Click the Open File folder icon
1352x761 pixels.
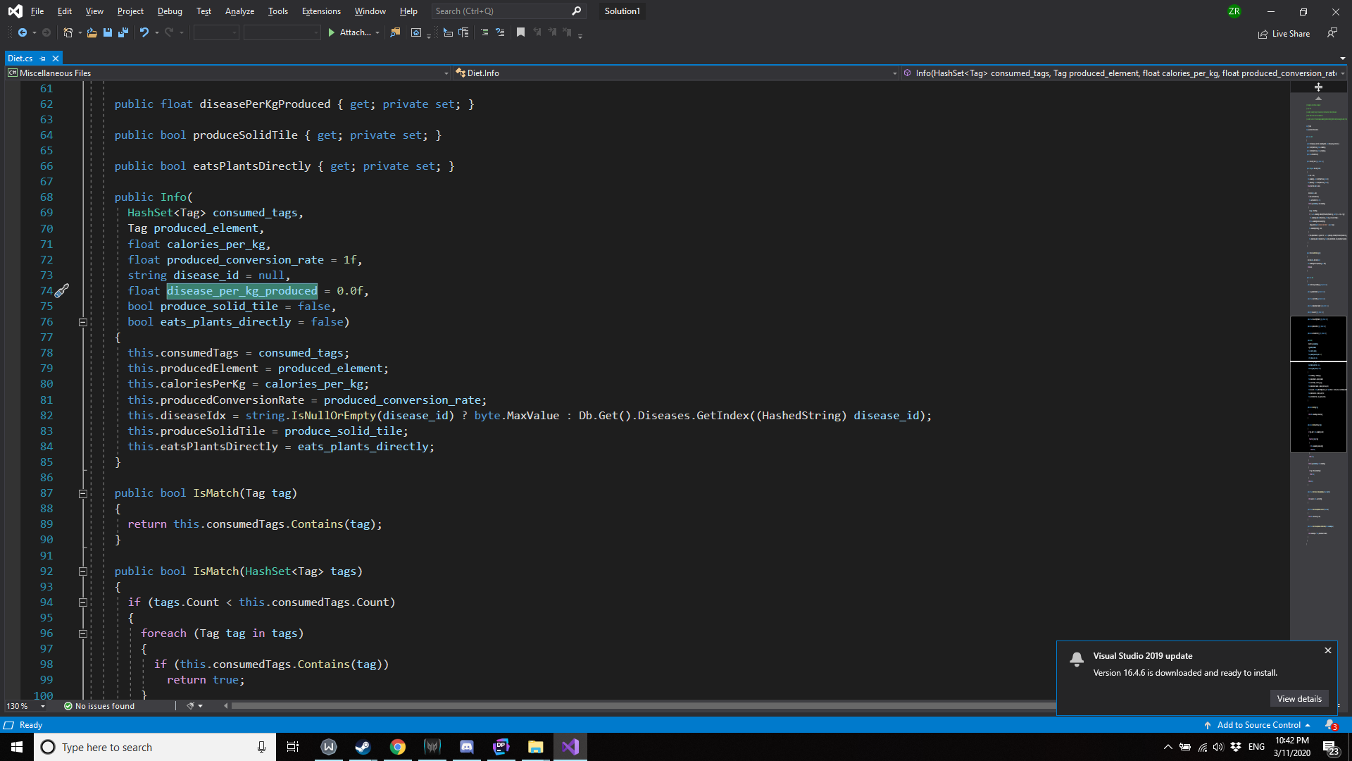pyautogui.click(x=92, y=32)
